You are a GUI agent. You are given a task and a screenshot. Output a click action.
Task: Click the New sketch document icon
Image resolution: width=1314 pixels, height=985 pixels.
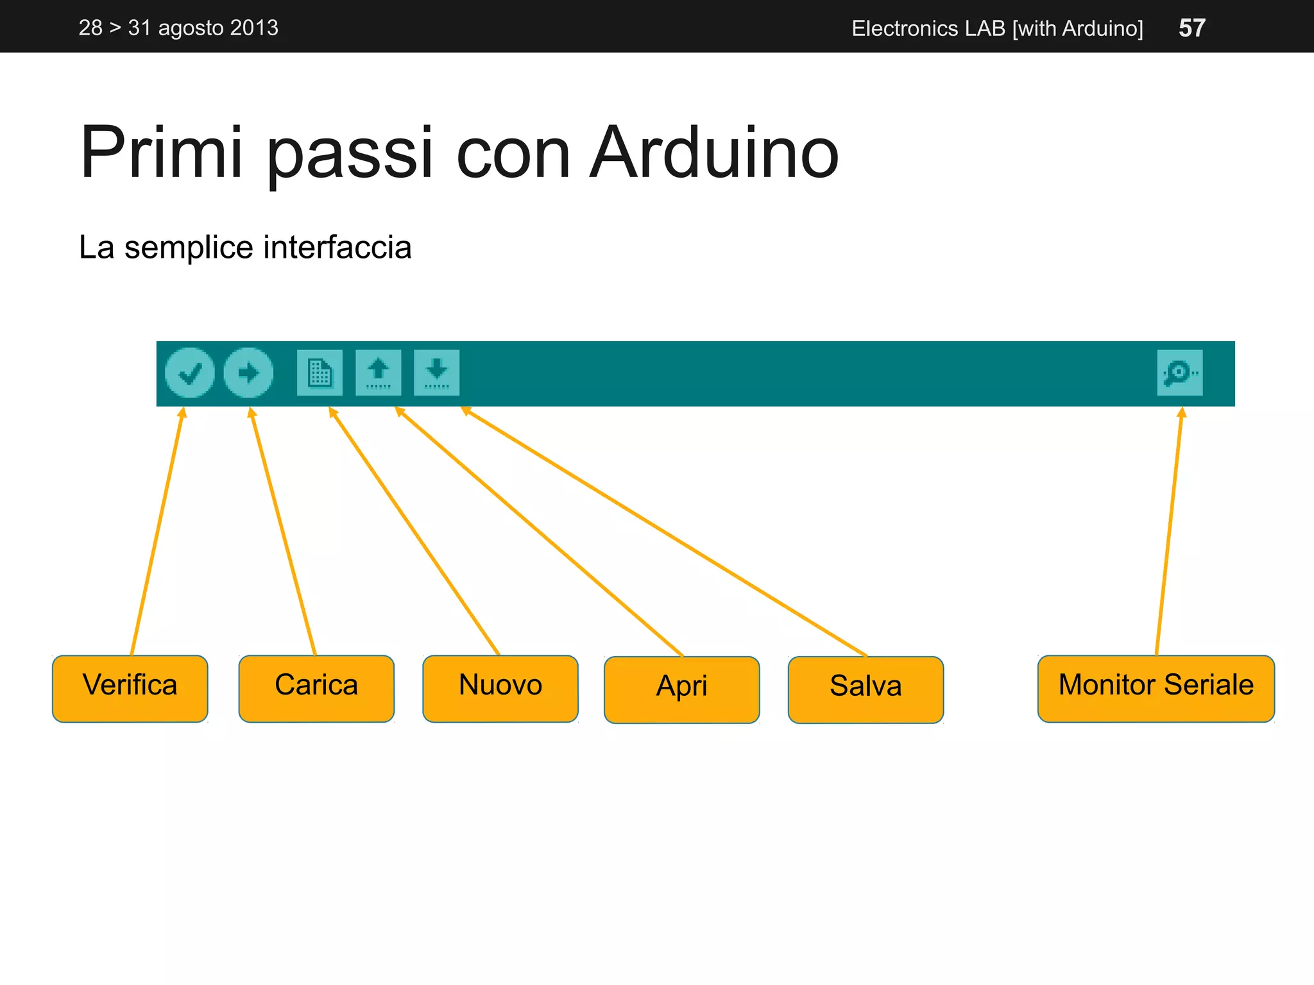[320, 373]
